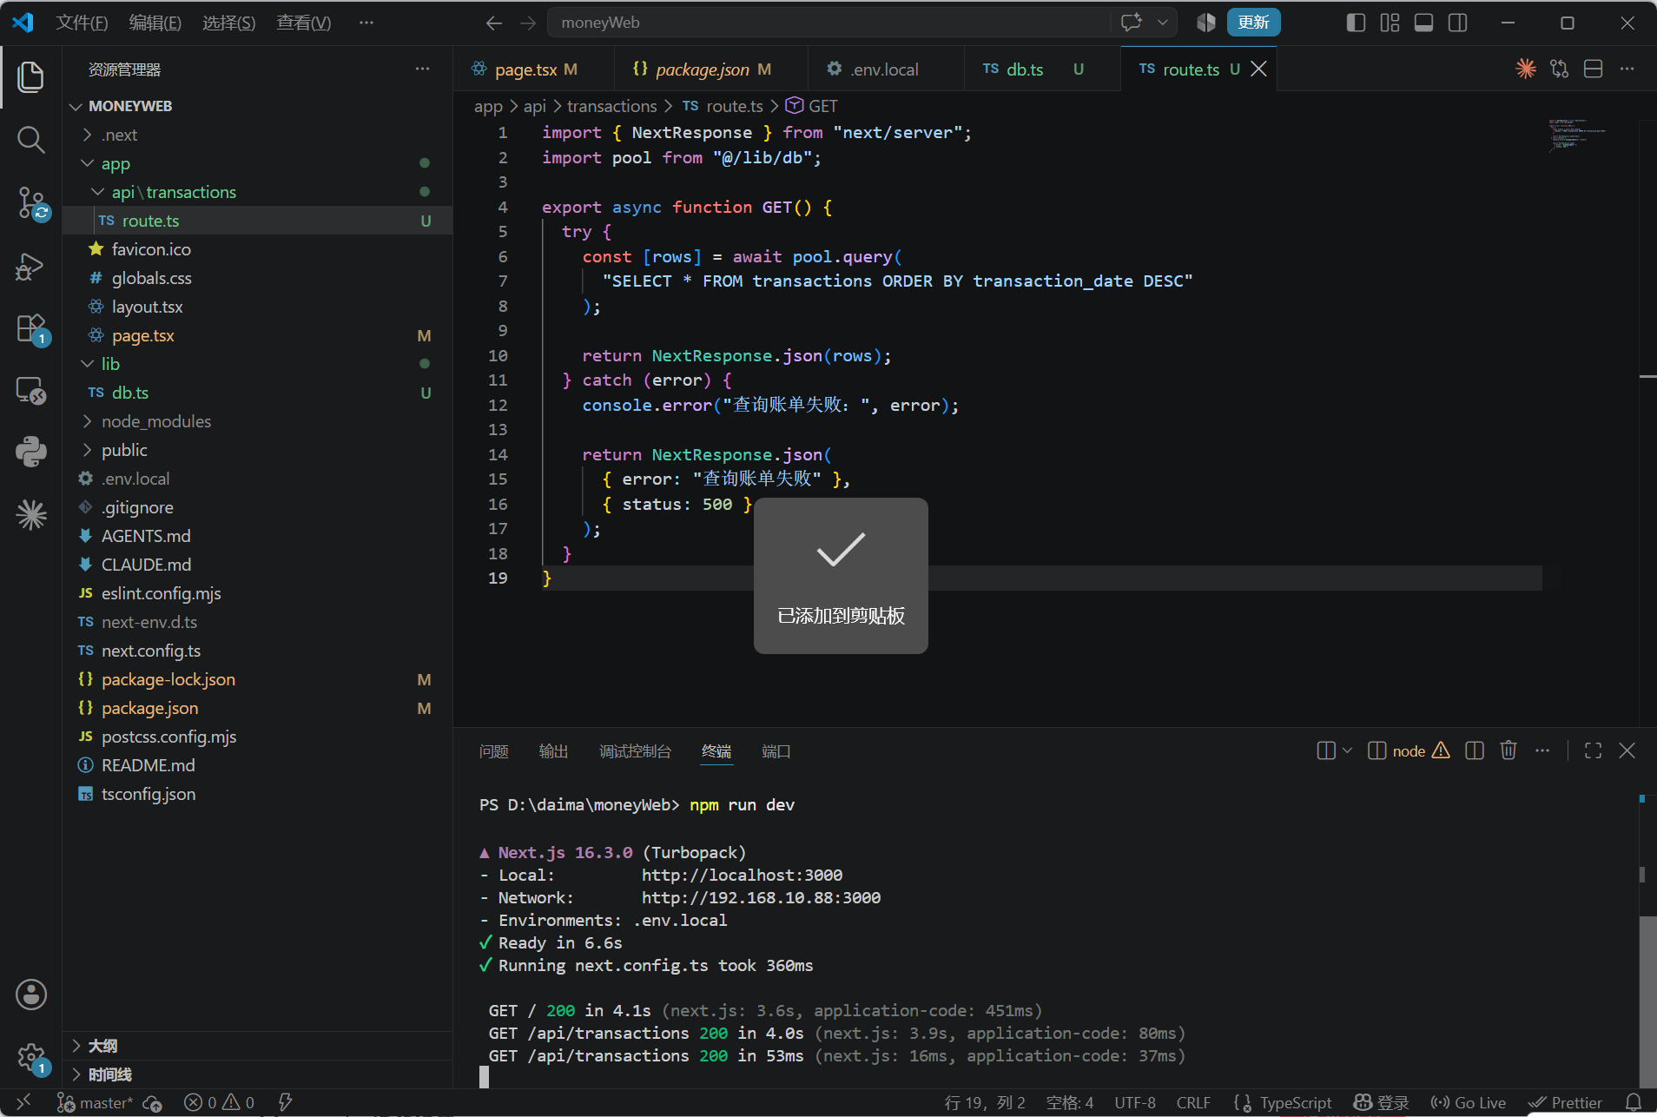
Task: Click the 更新 update button
Action: pos(1253,23)
